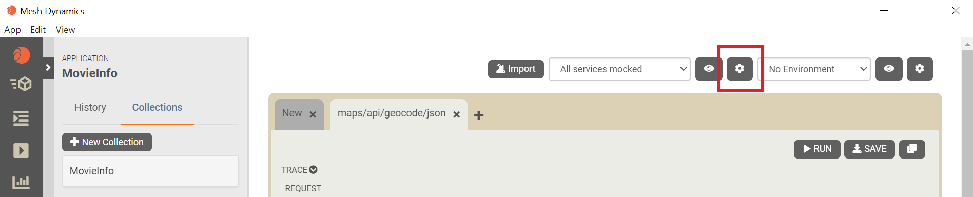Add a new request tab with plus

pyautogui.click(x=479, y=115)
